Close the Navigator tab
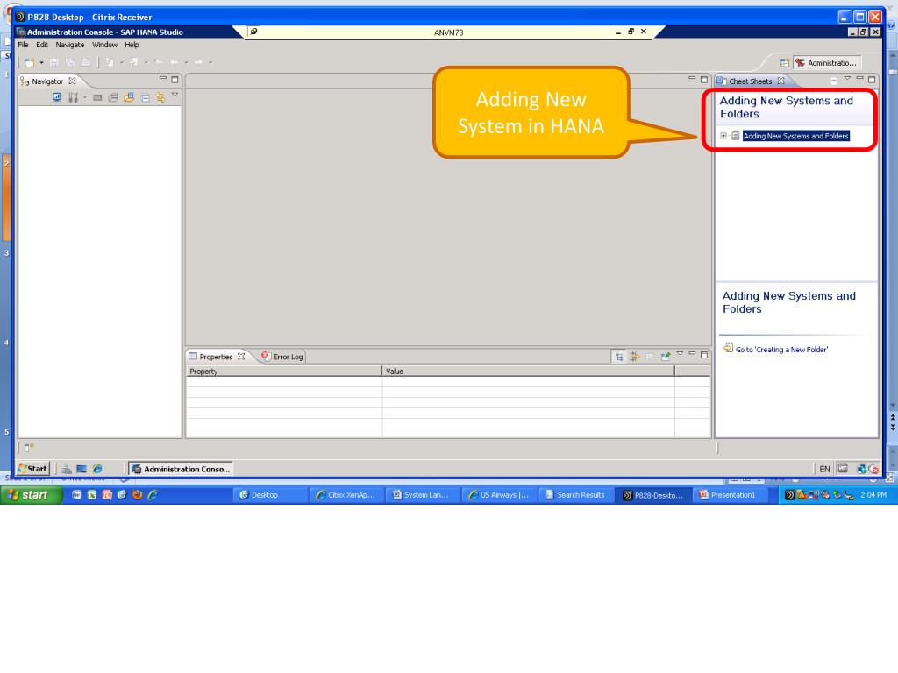The width and height of the screenshot is (898, 673). [72, 81]
